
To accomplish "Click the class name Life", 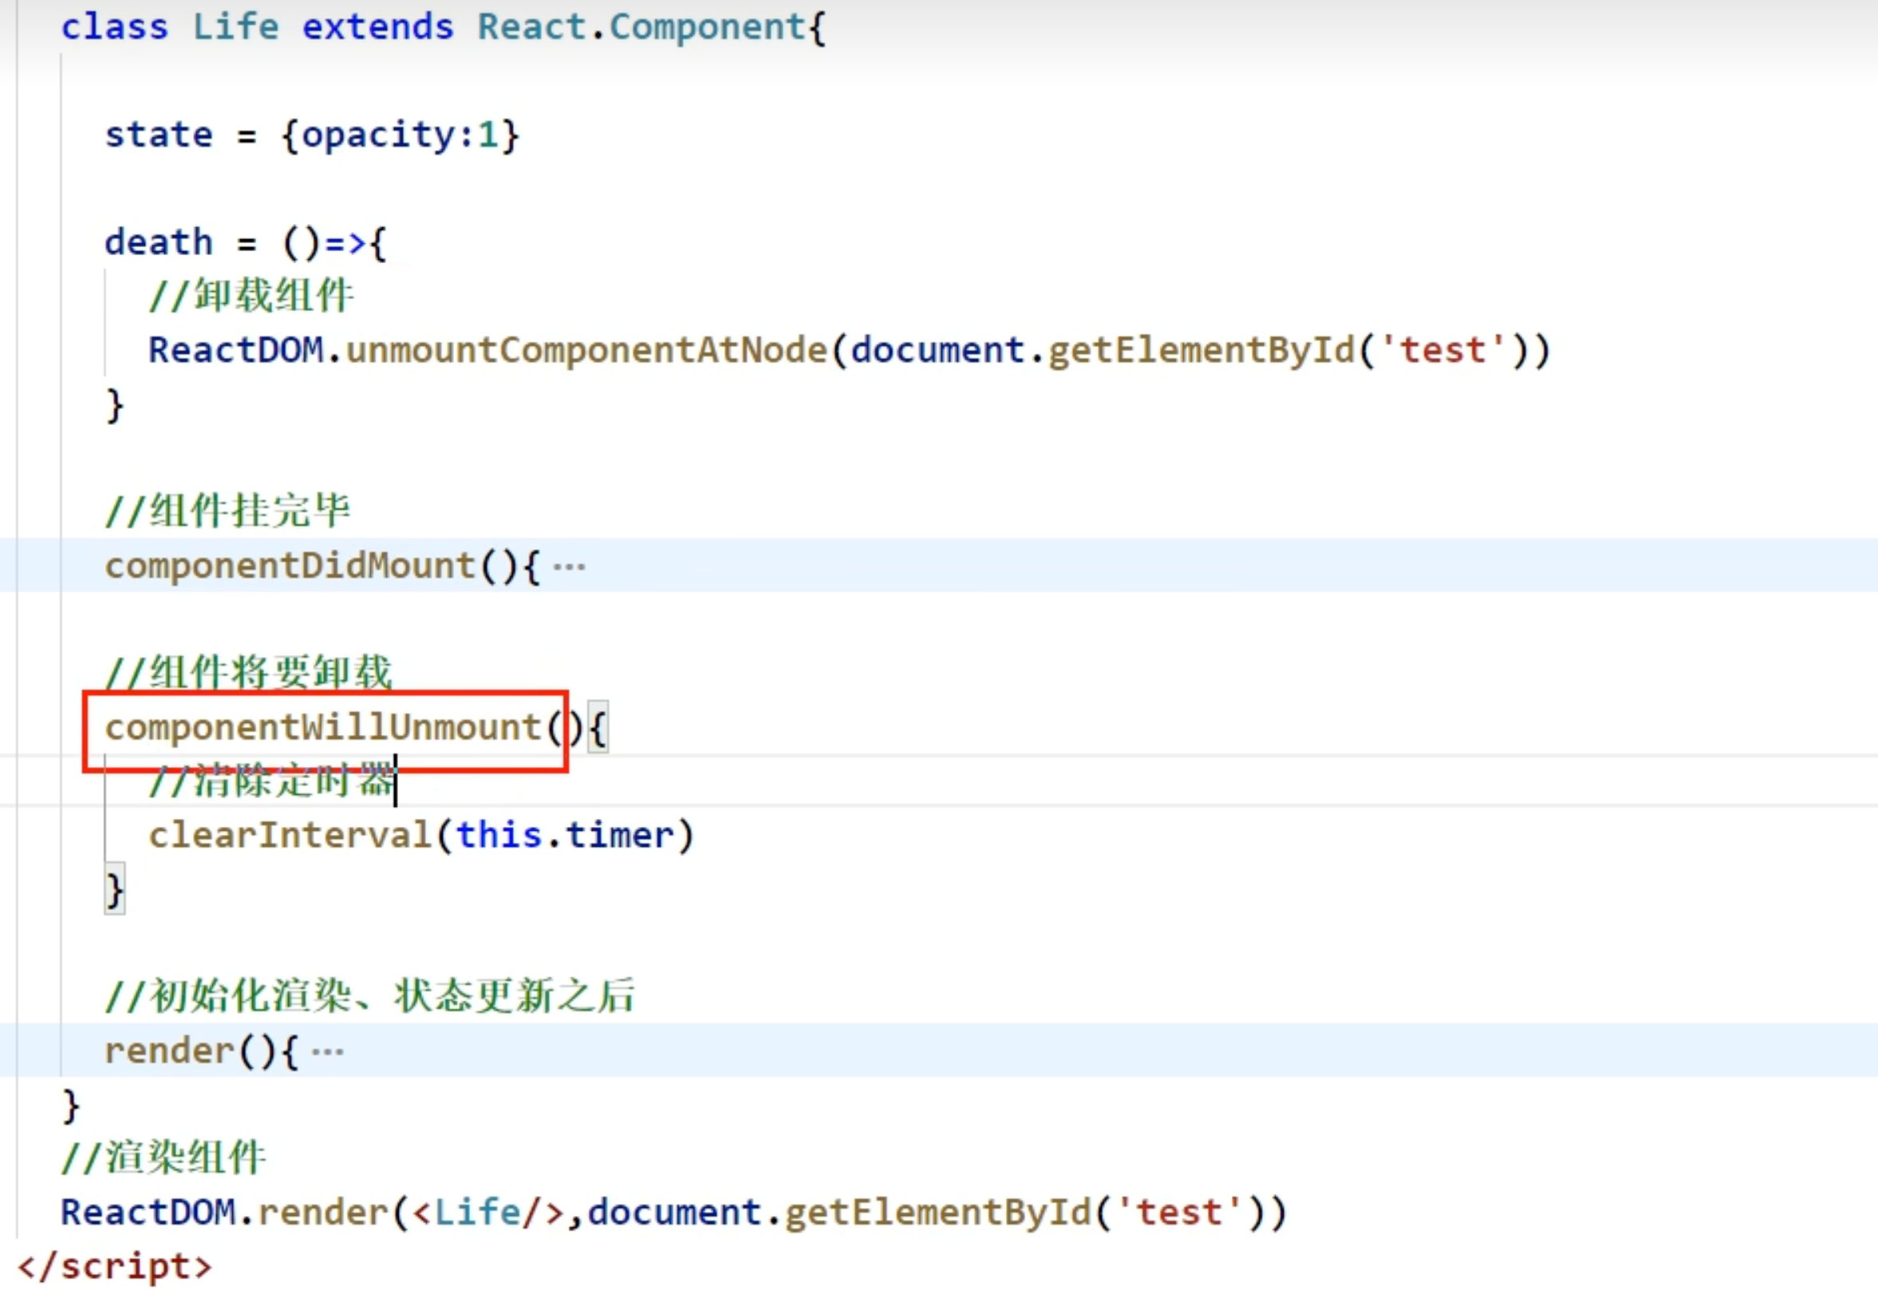I will 235,27.
